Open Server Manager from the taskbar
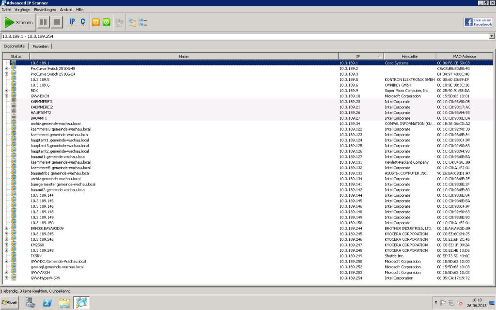 click(31, 302)
